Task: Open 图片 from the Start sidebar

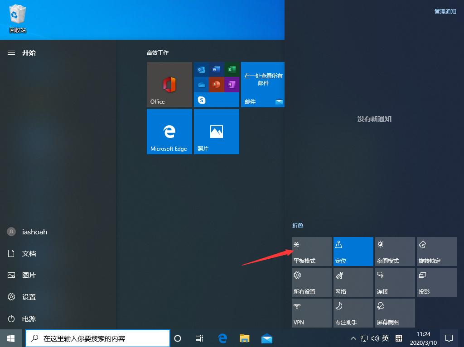Action: coord(29,275)
